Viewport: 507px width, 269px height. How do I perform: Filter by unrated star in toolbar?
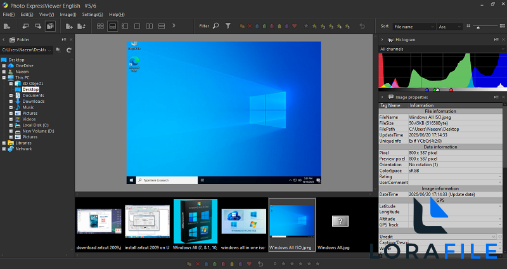306,26
